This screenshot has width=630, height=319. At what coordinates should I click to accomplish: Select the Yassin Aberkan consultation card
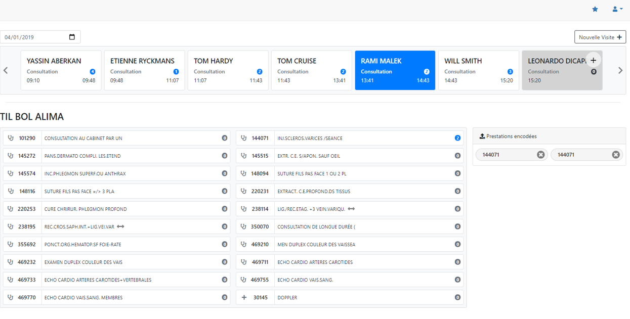tap(61, 70)
